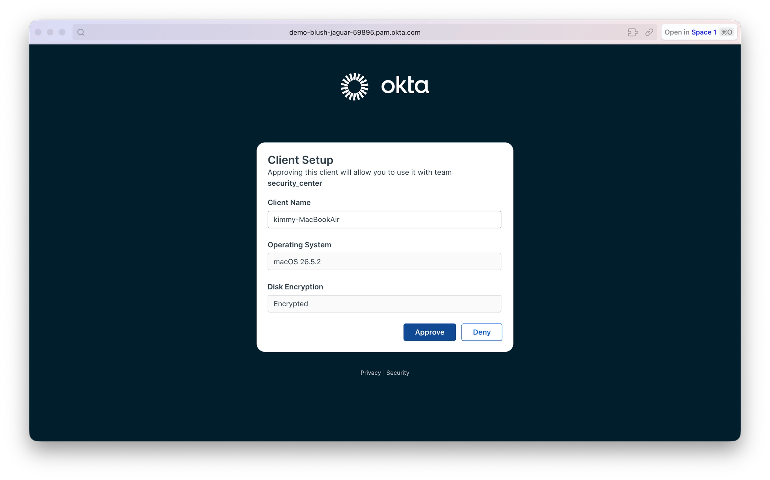This screenshot has height=480, width=770.
Task: Click the extensions puzzle icon in toolbar
Action: tap(633, 32)
